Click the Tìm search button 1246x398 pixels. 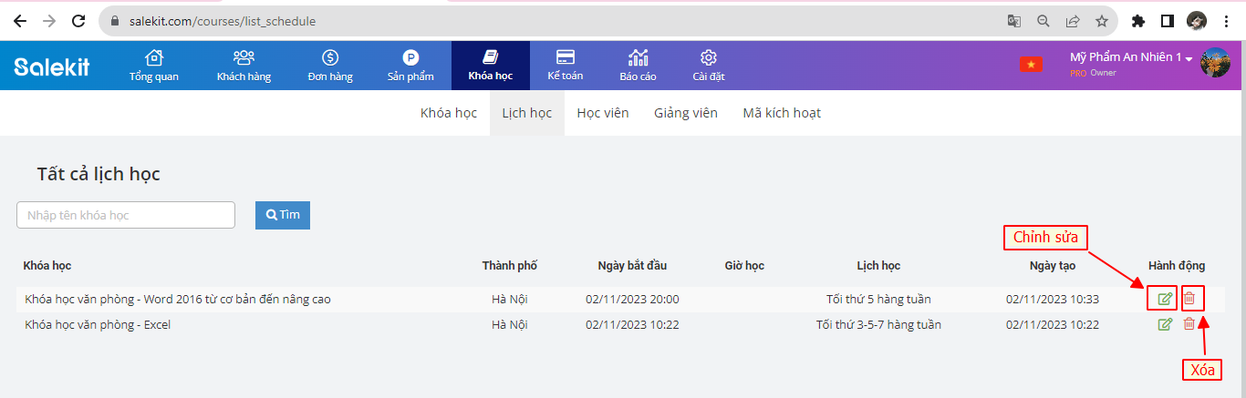pos(283,215)
